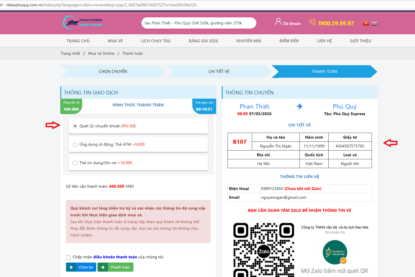Screen dimensions: 415x277
Task: Click the Phú Quý Express logo
Action: [83, 22]
